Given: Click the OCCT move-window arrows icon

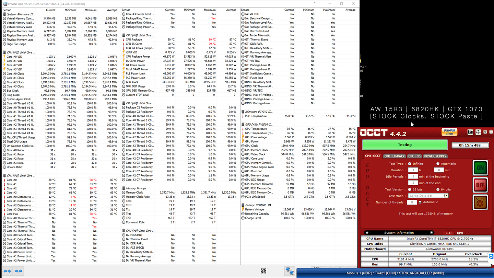Looking at the screenshot, I should pos(478,132).
